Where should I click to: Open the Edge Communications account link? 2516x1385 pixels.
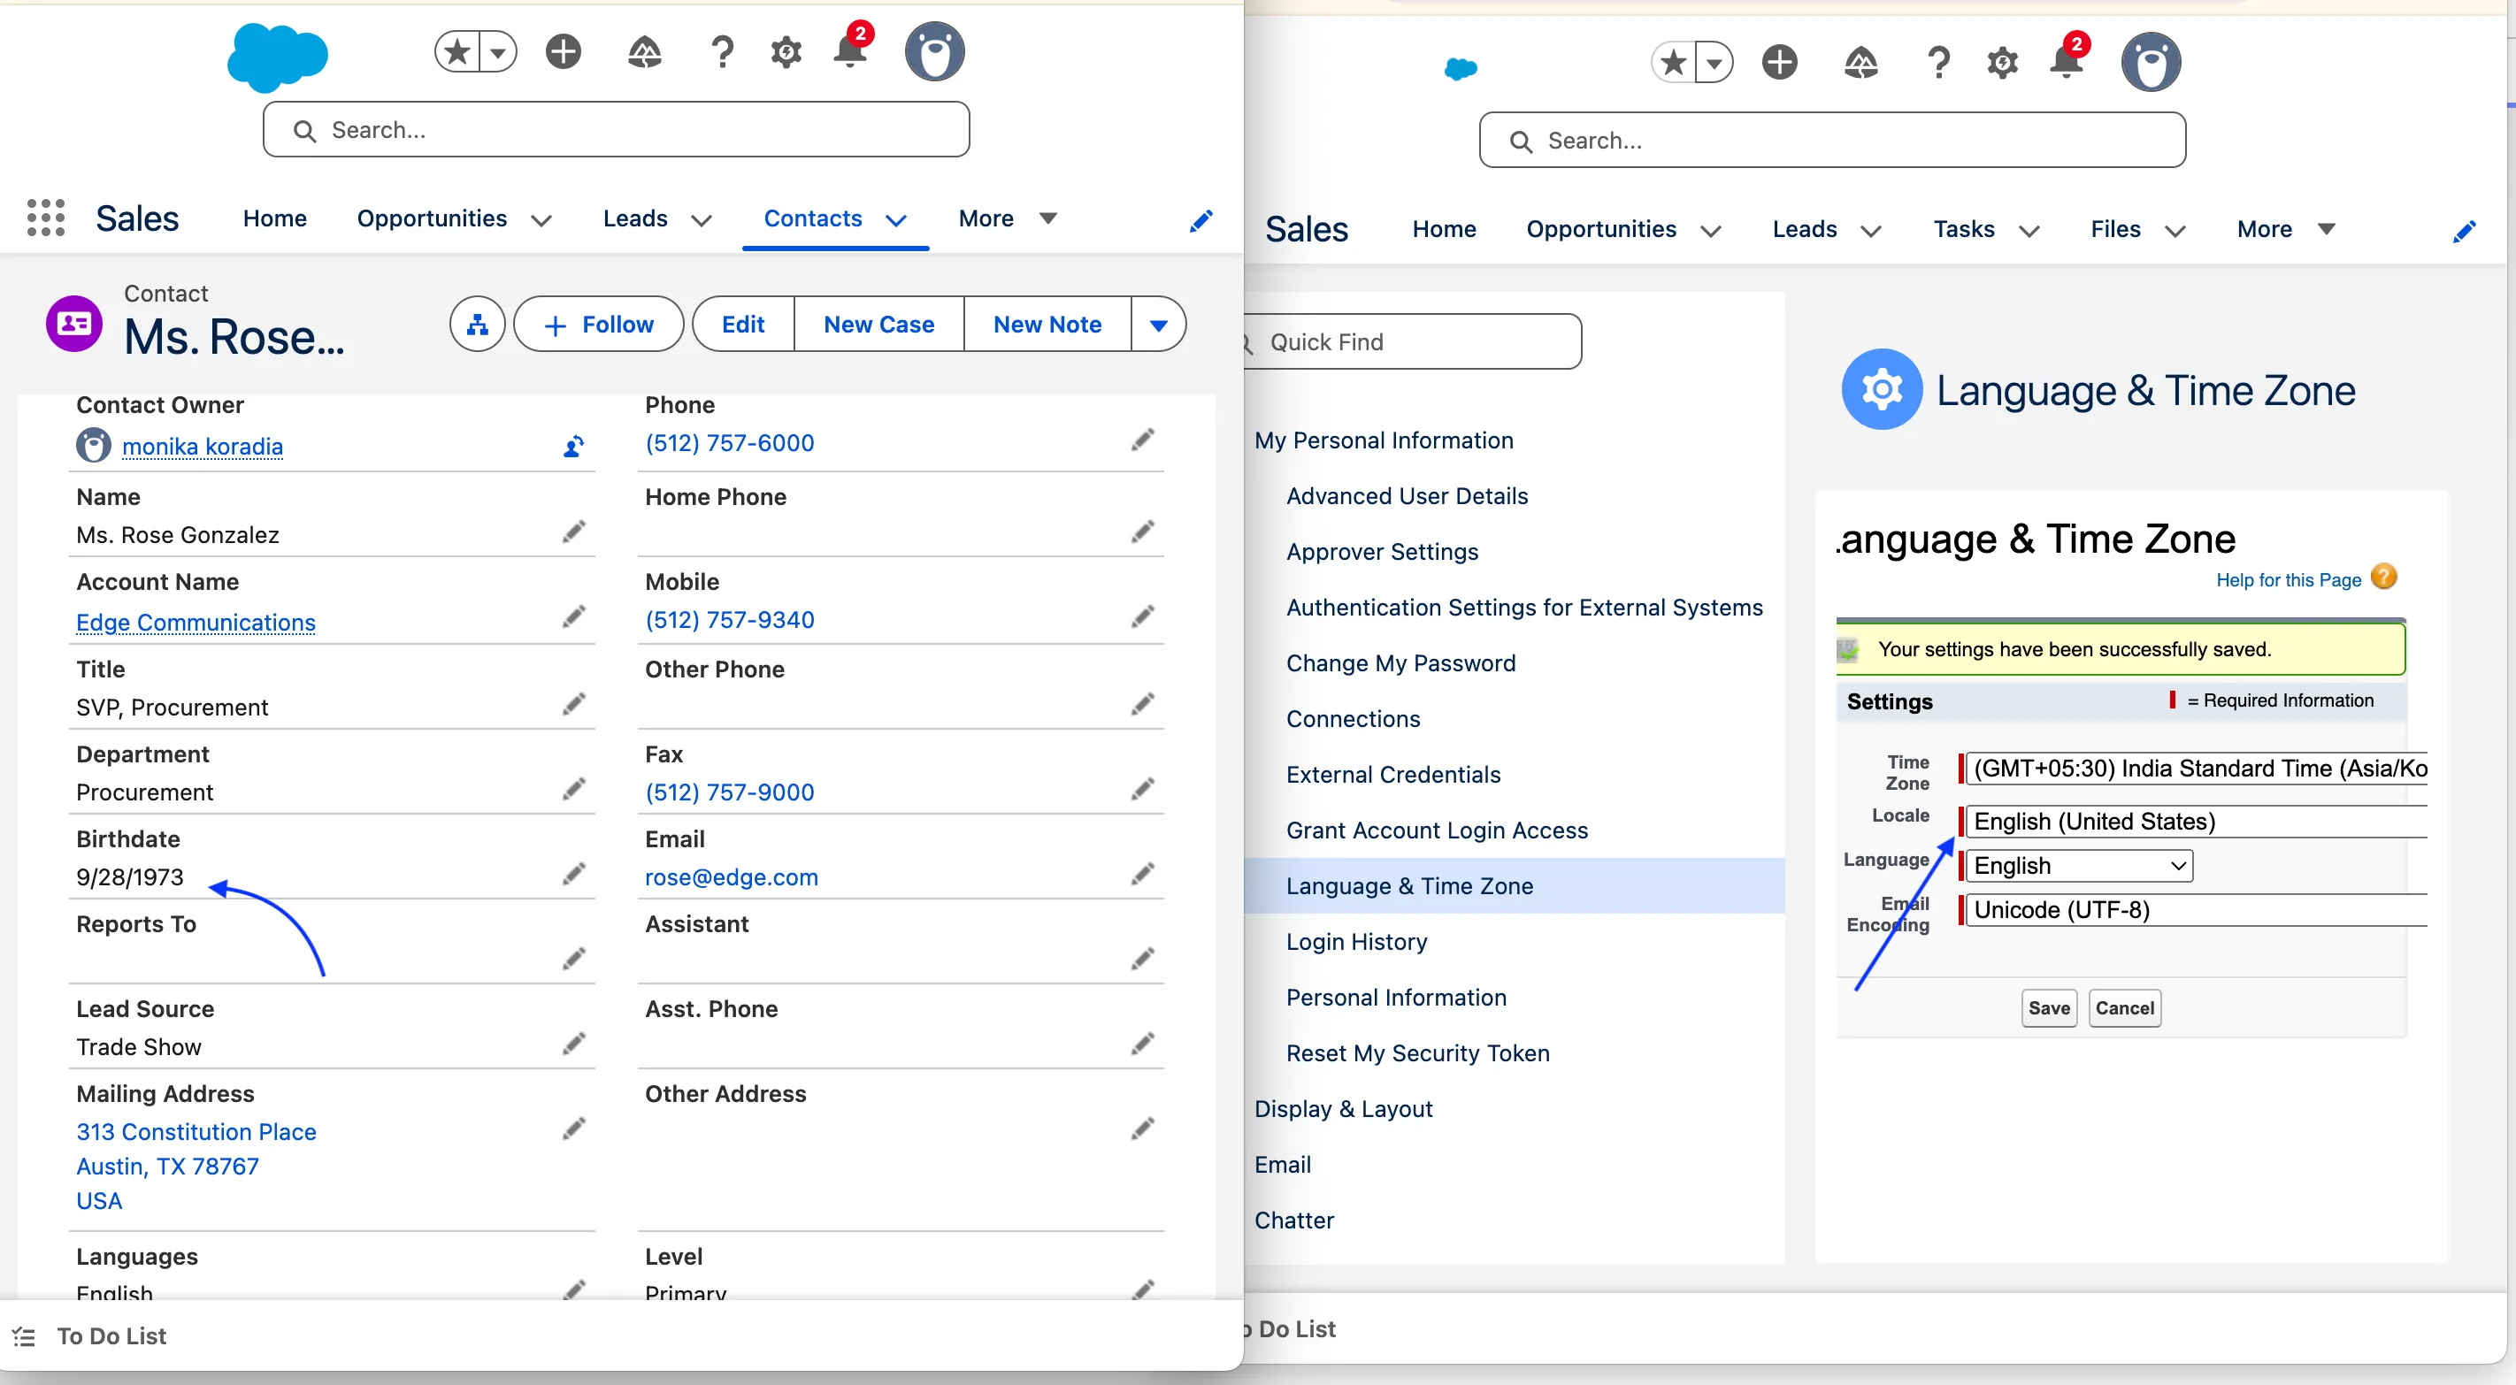click(x=196, y=622)
